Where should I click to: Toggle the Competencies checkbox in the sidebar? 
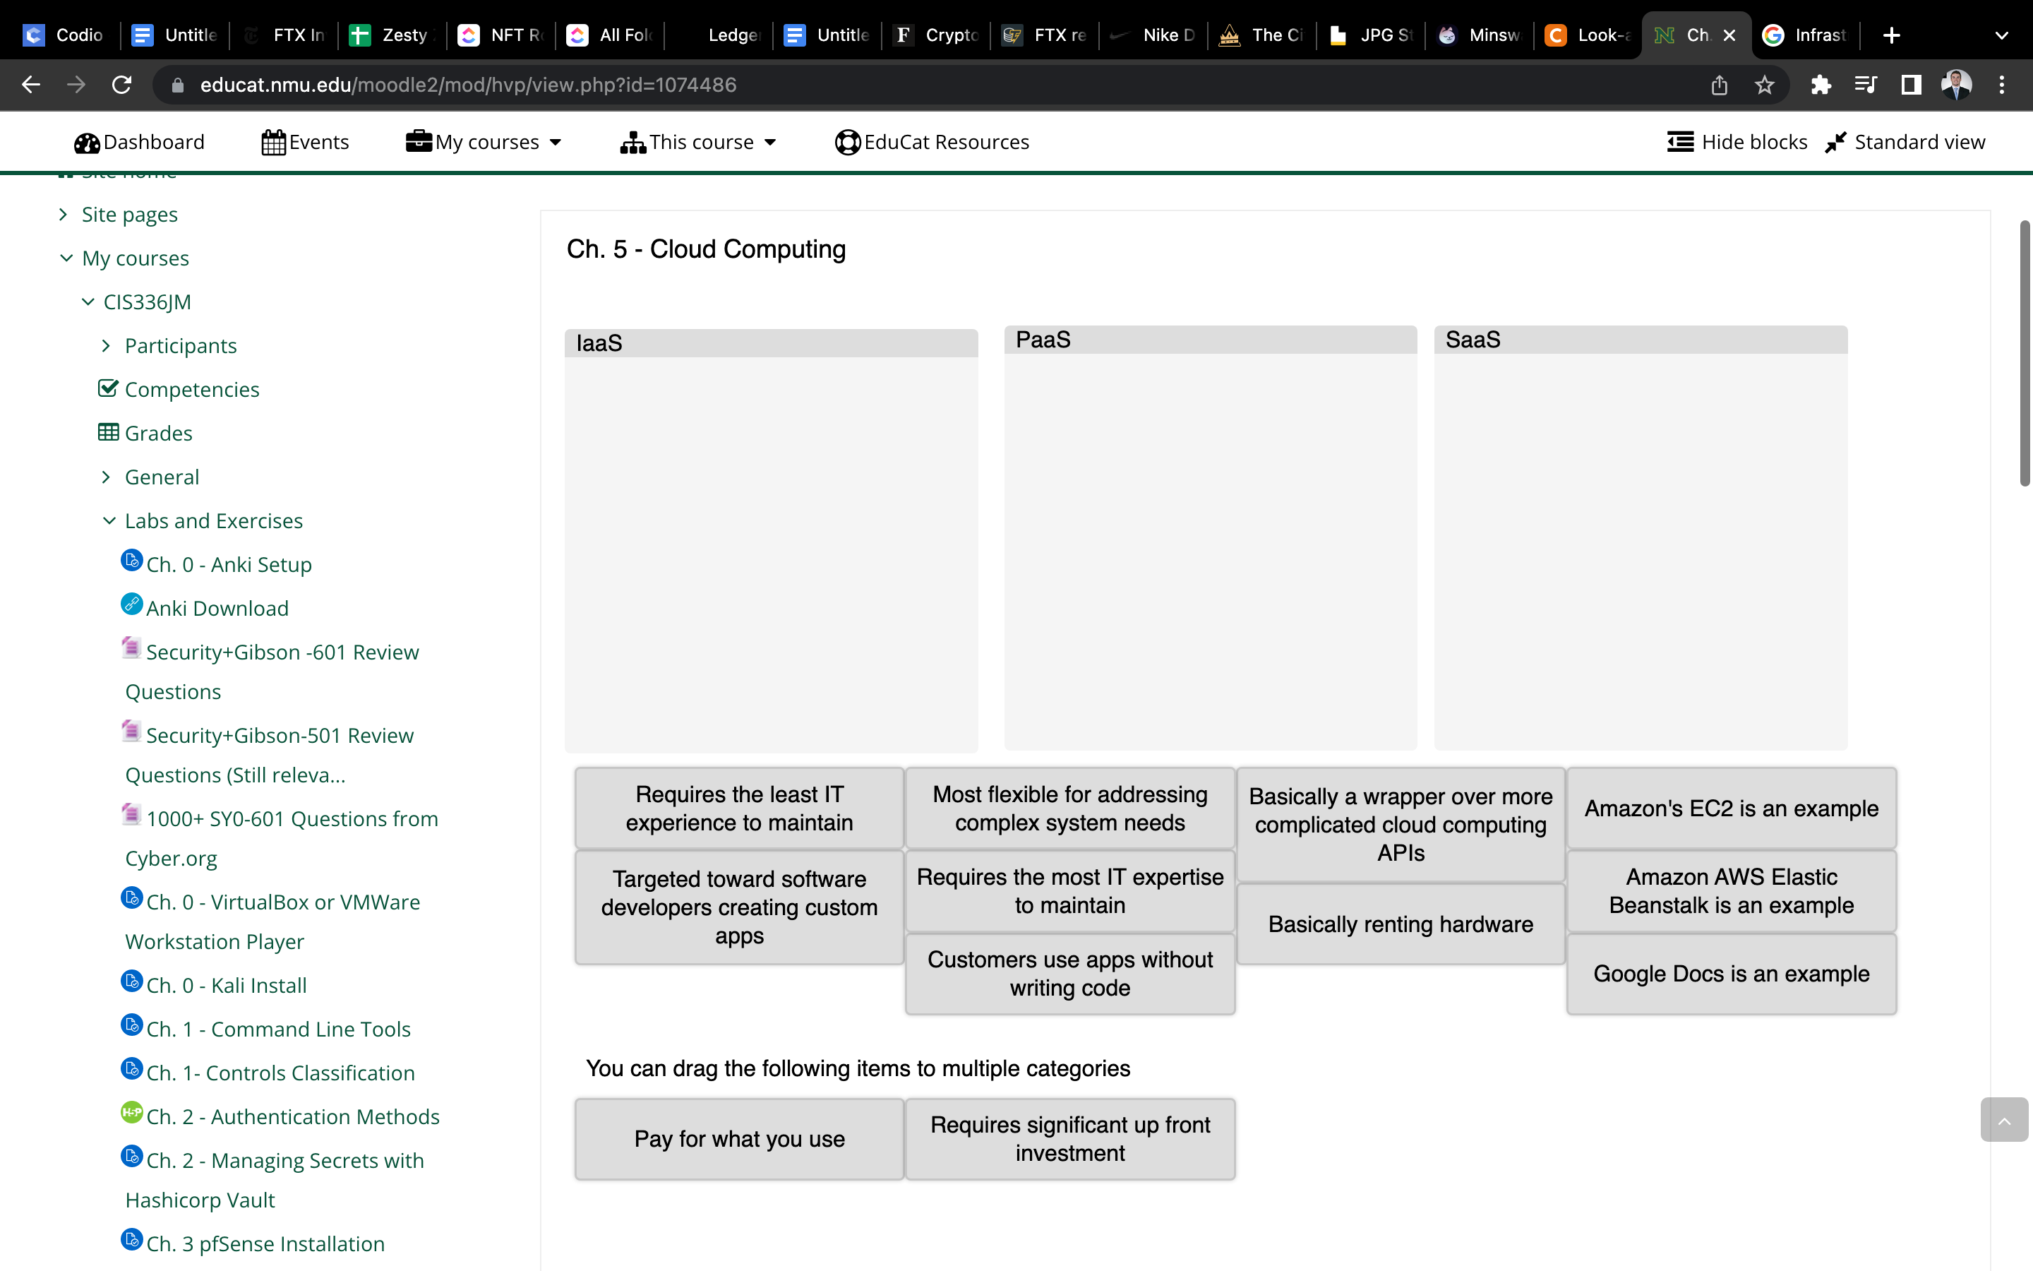109,388
